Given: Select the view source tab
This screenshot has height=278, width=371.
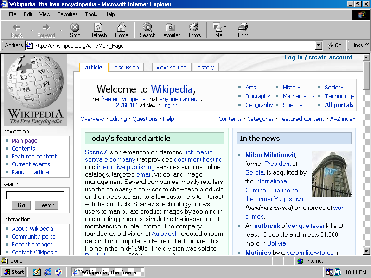Looking at the screenshot, I should point(171,67).
